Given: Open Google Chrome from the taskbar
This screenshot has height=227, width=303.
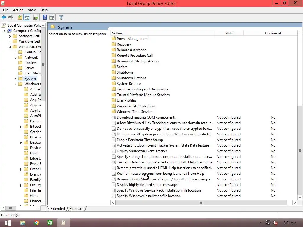Looking at the screenshot, I should click(36, 223).
